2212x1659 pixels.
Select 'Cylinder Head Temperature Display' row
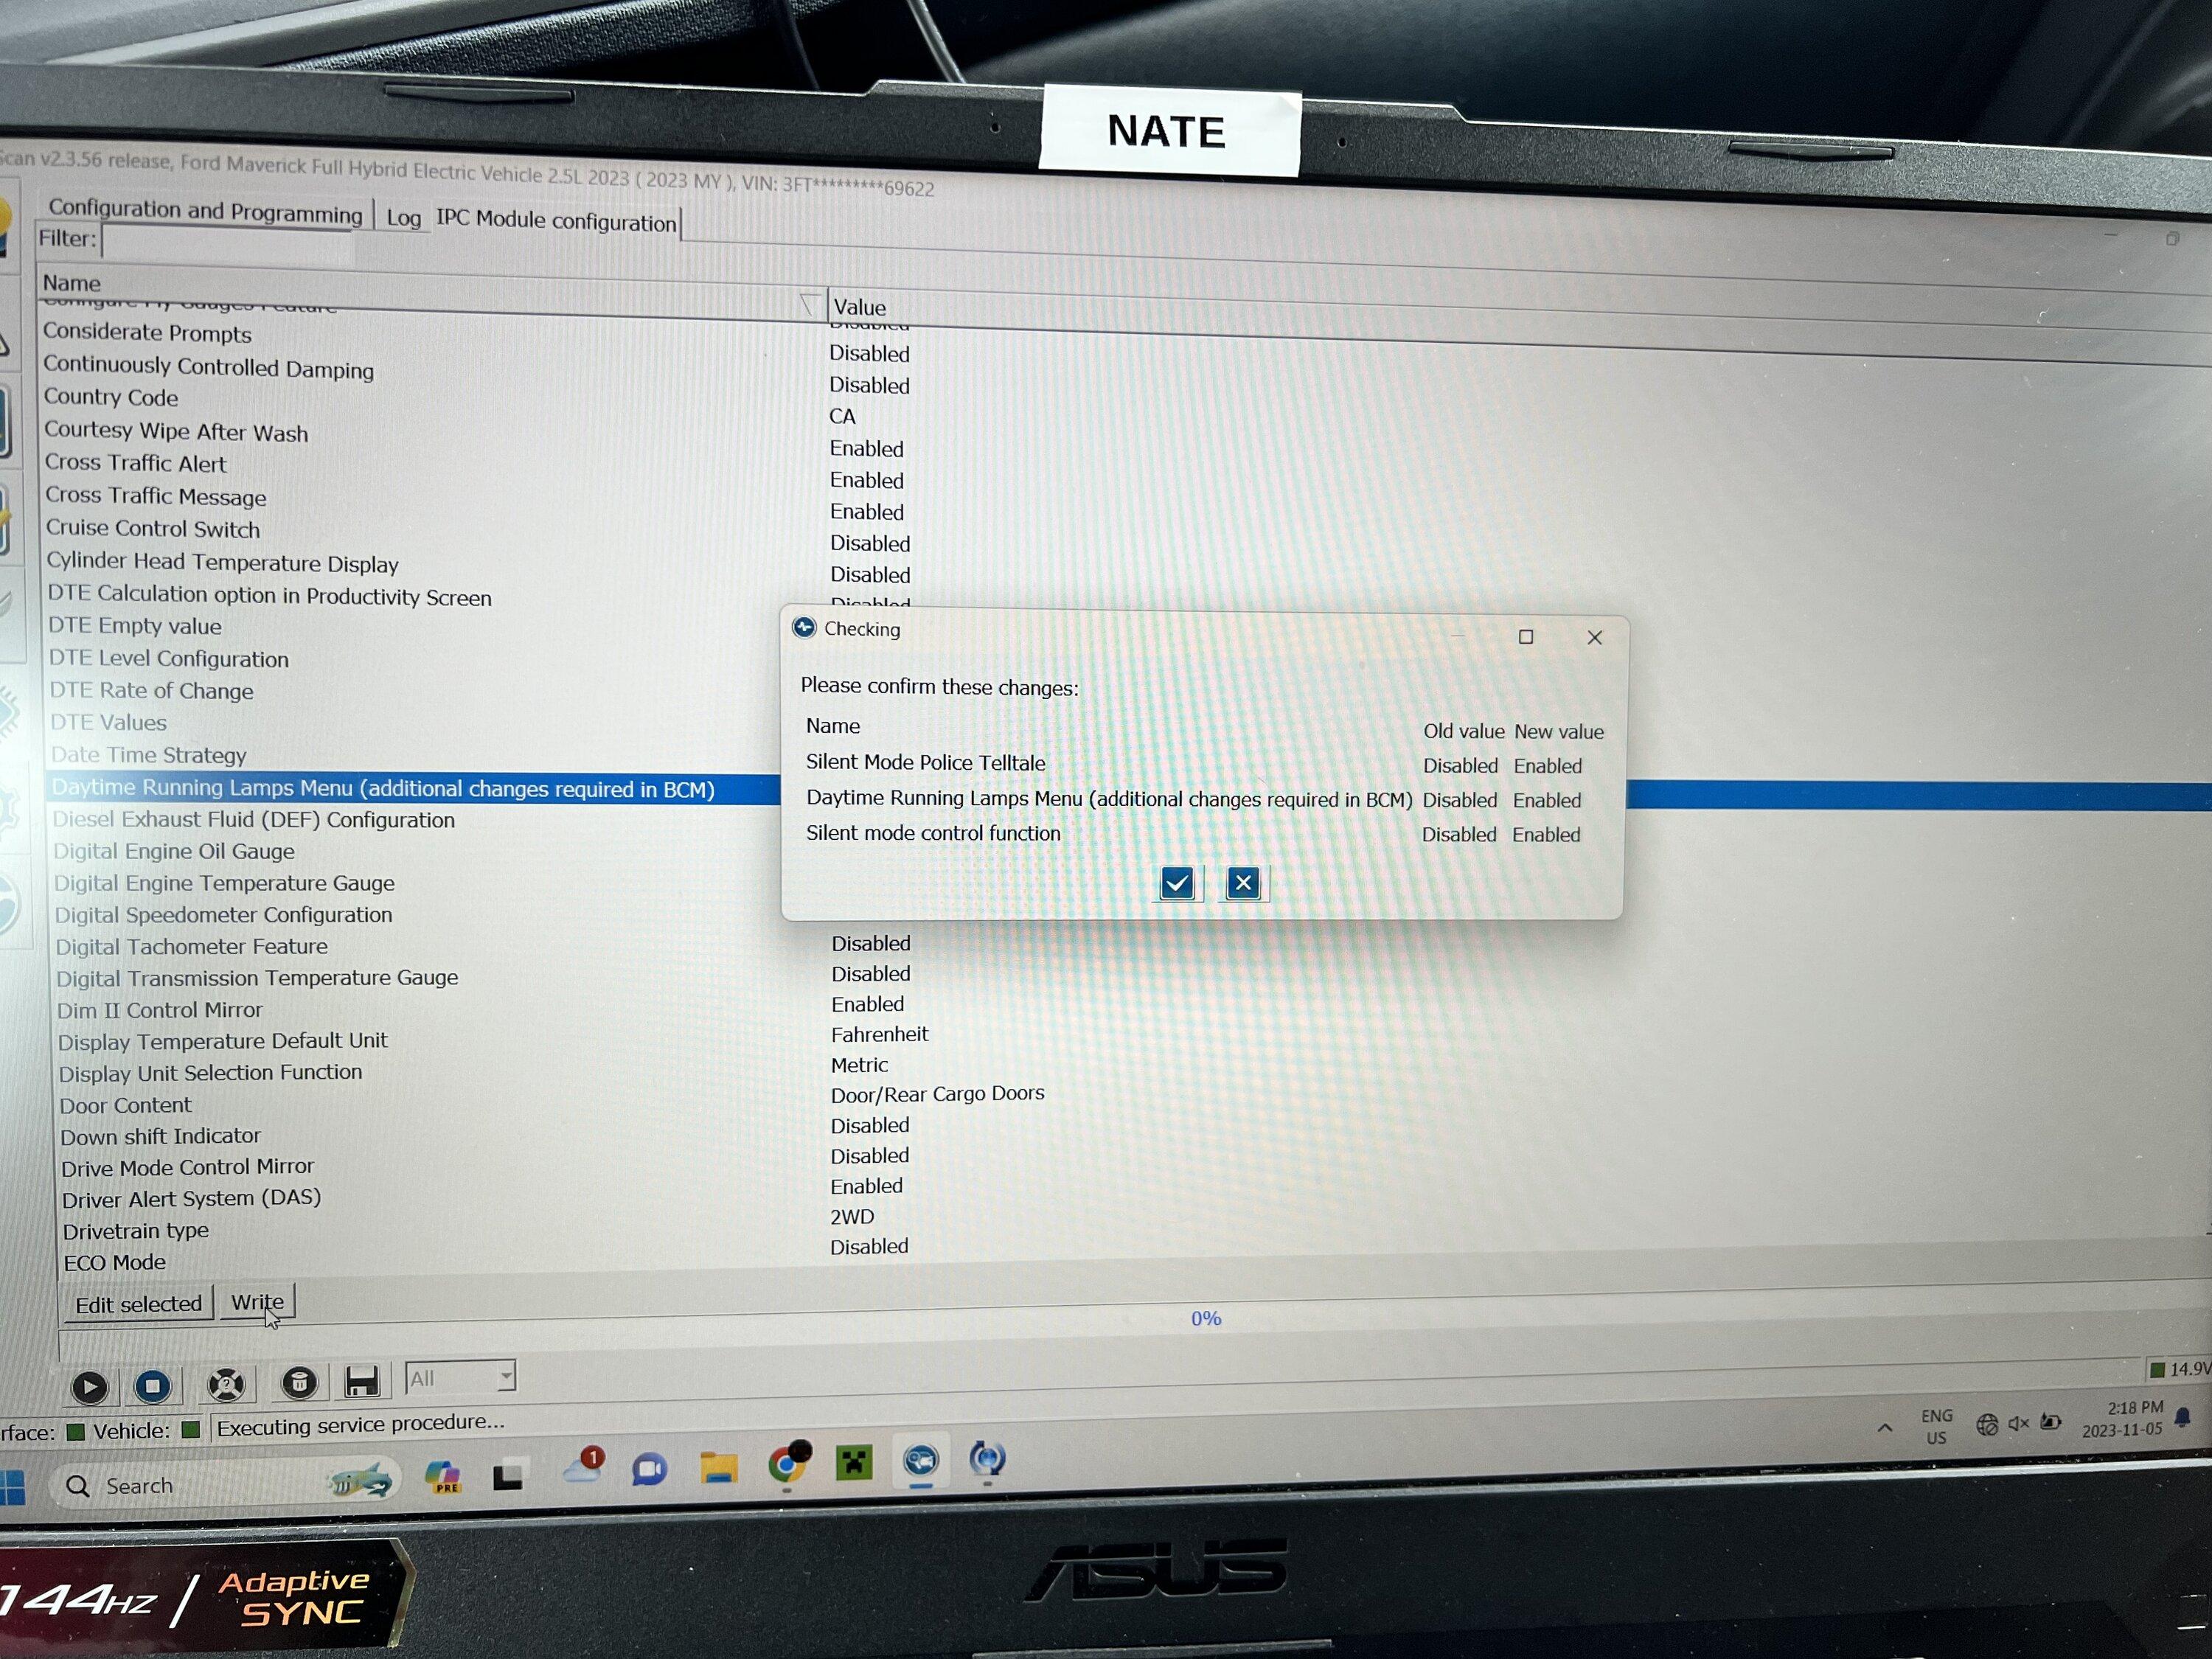tap(222, 562)
